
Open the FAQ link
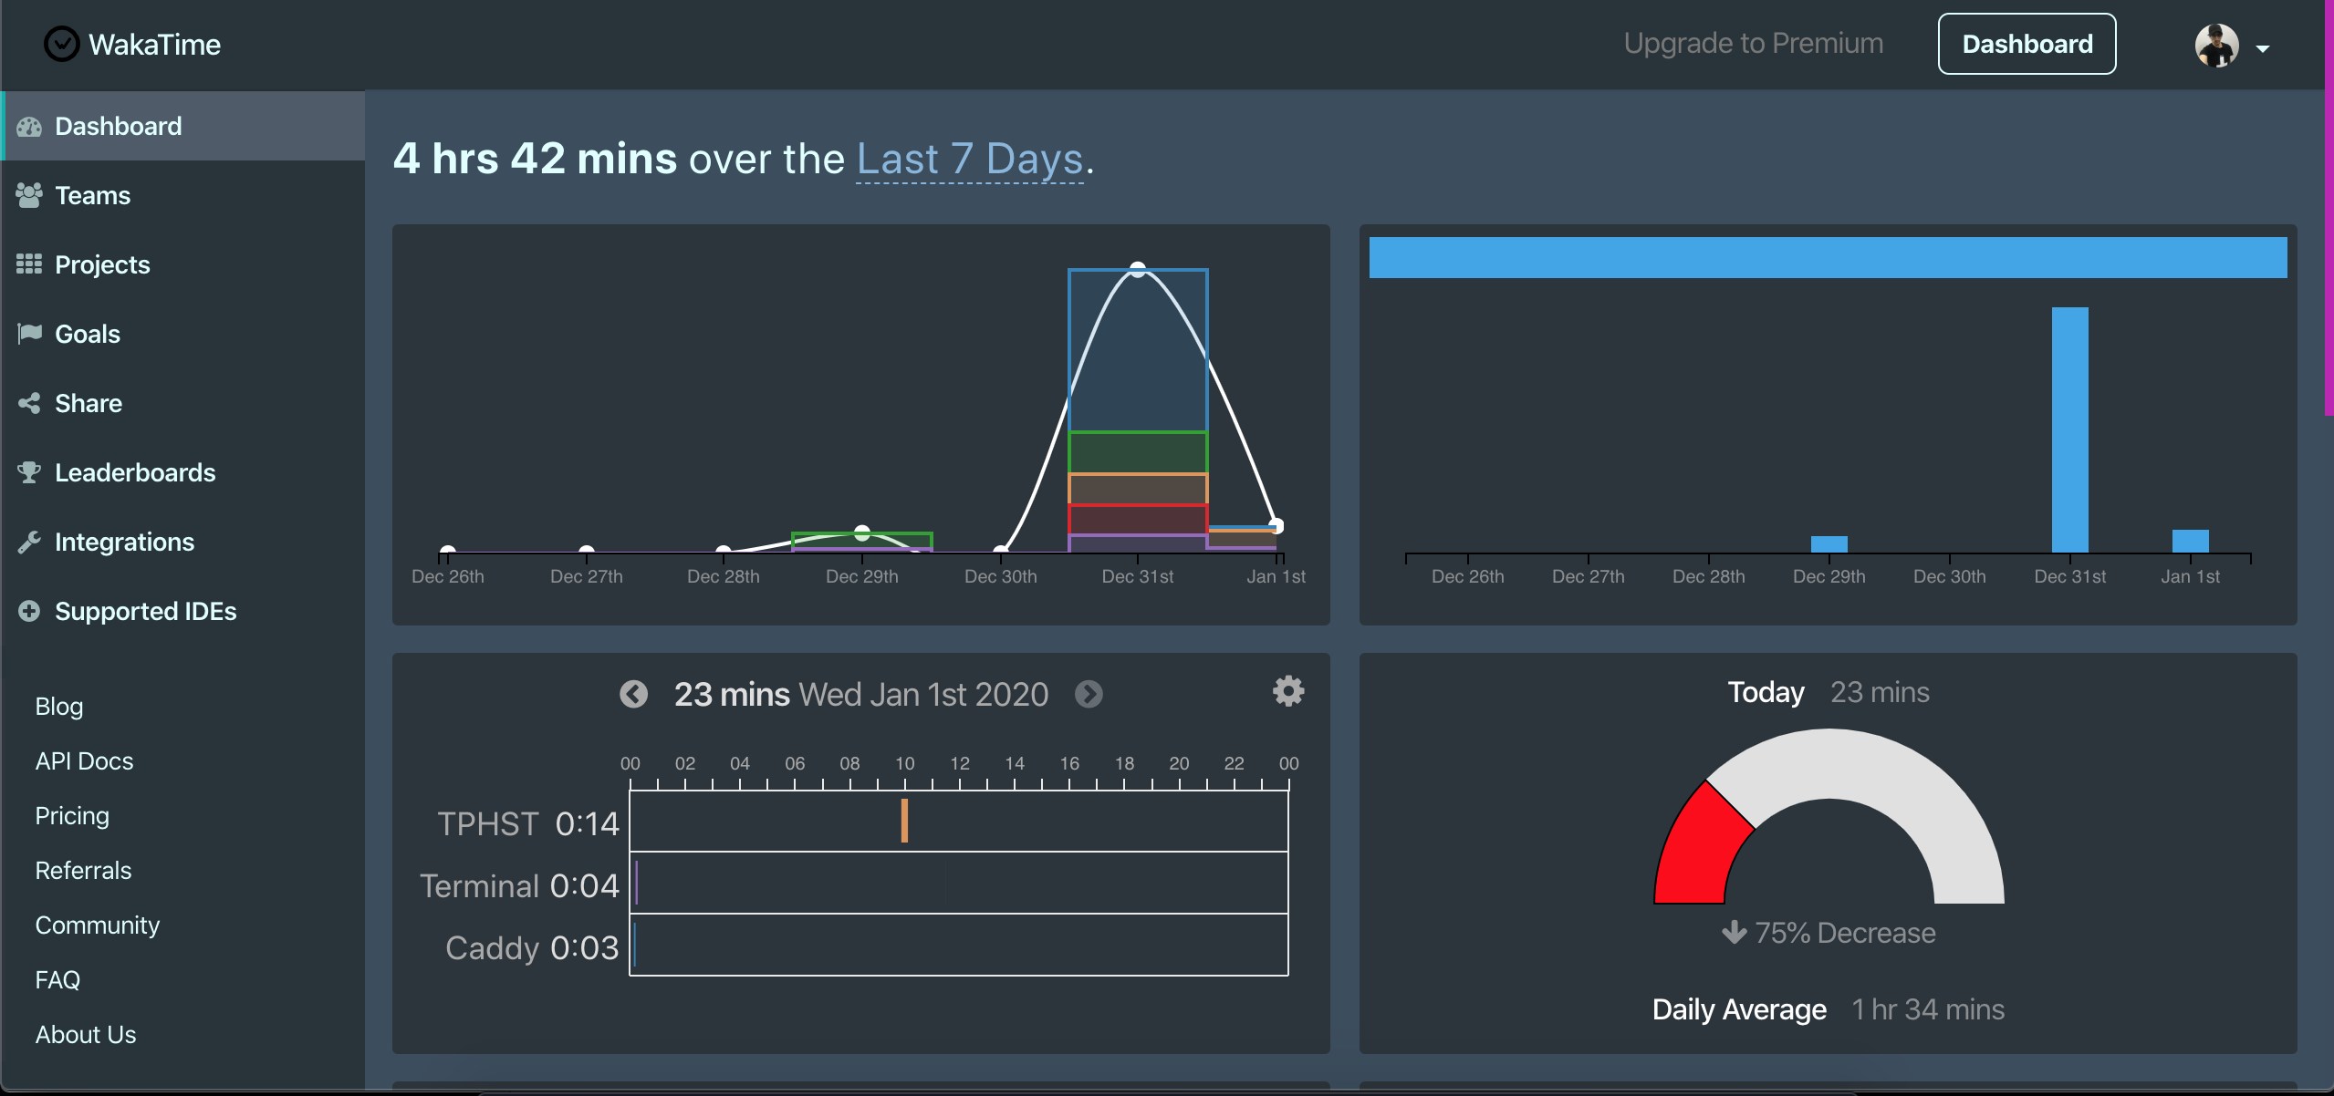pos(57,980)
